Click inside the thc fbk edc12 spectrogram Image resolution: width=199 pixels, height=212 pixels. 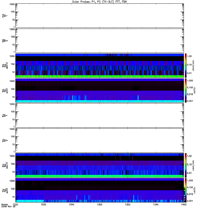pos(99,165)
